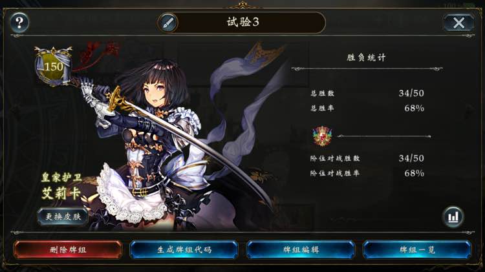This screenshot has height=272, width=485.
Task: Tap the 阶位对战胜数 row
Action: (367, 158)
